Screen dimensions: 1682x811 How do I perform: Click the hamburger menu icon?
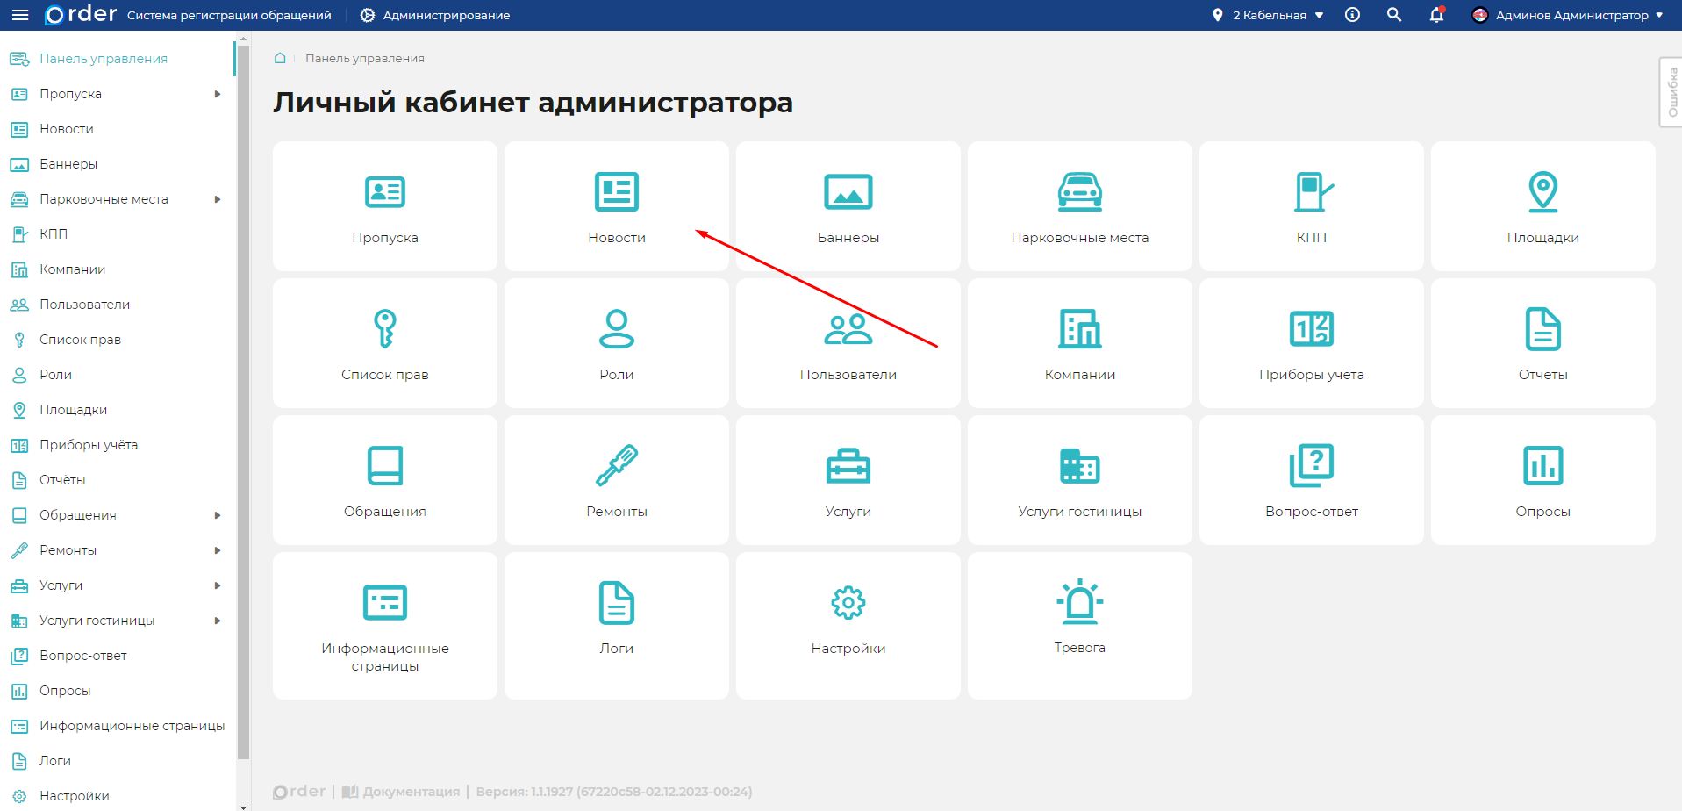tap(20, 15)
